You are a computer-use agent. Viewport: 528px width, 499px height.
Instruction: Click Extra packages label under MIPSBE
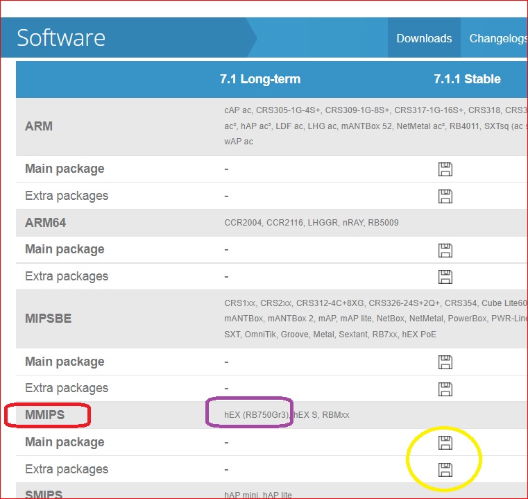click(67, 388)
